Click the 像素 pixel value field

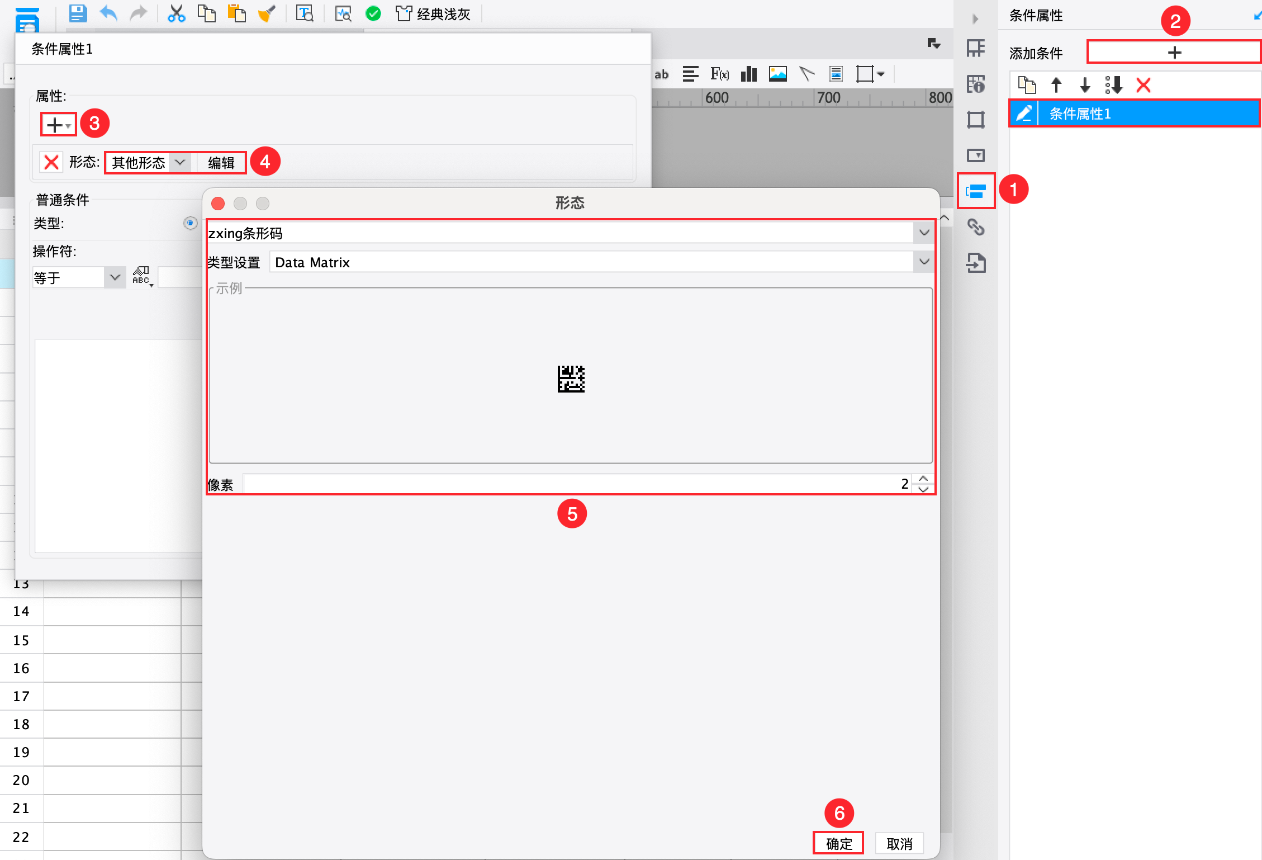tap(577, 483)
